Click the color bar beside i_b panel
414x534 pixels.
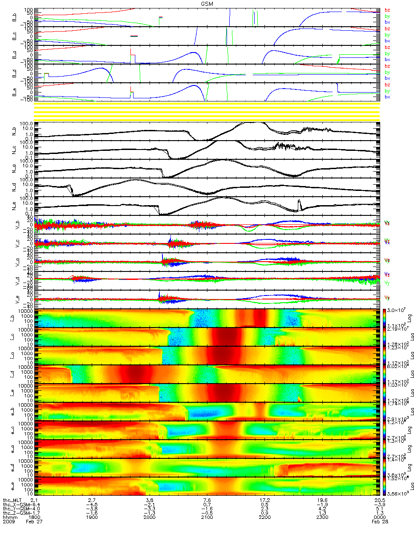[x=385, y=318]
